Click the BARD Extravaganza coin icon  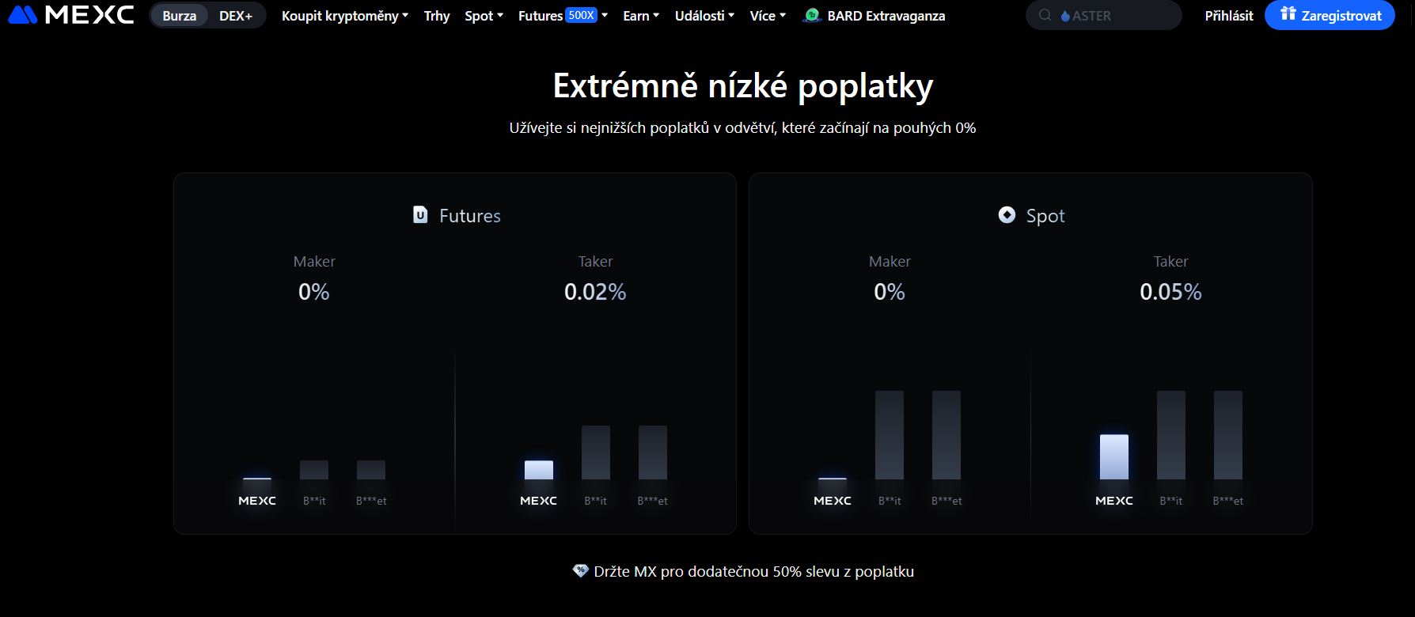coord(811,15)
